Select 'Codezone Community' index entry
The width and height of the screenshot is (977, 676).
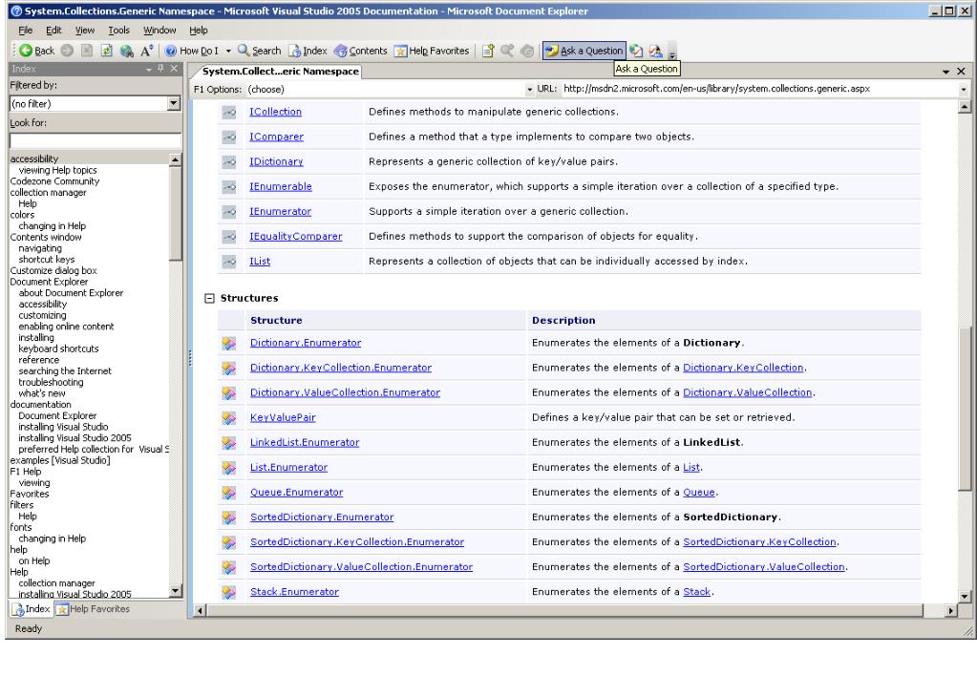(x=54, y=181)
